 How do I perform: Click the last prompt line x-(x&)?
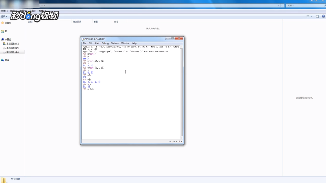click(89, 89)
